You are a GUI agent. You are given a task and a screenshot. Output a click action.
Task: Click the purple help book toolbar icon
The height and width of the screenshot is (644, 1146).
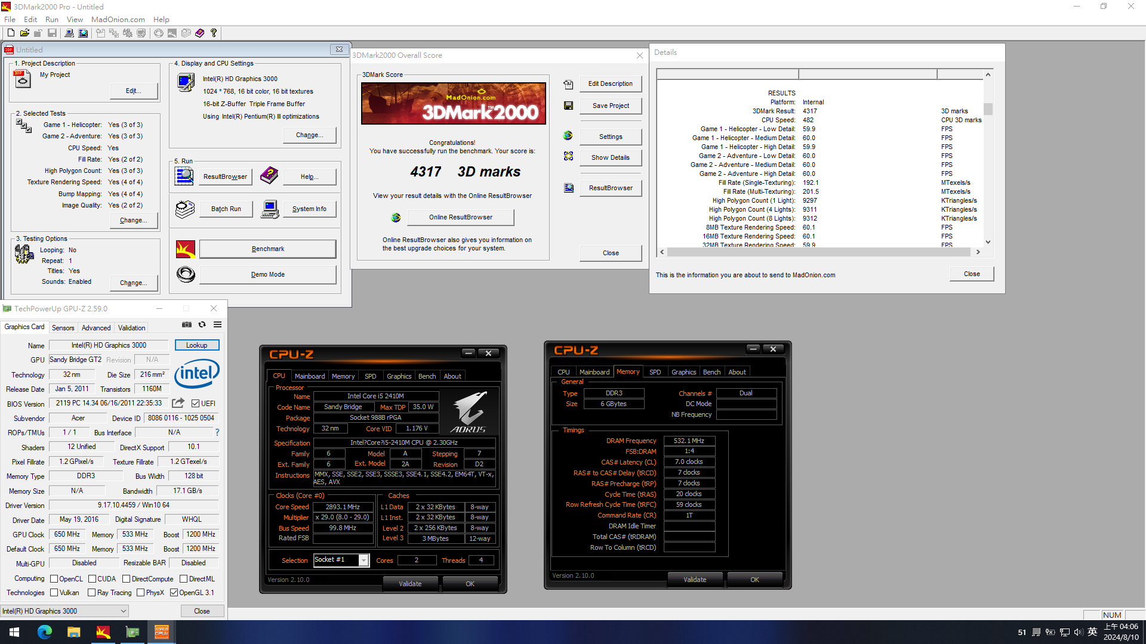point(199,33)
